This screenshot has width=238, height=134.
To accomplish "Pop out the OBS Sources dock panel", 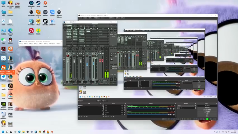I will point(125,103).
